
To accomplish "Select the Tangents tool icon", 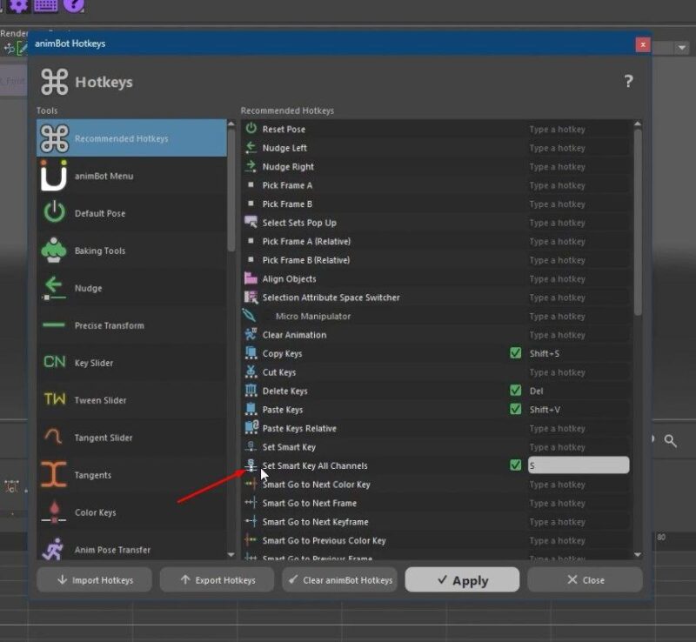I will [x=54, y=475].
